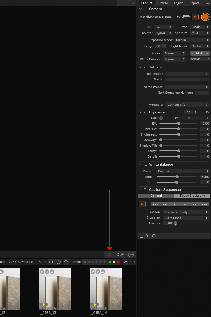
Task: Open the drive Type dropdown
Action: pos(200,27)
